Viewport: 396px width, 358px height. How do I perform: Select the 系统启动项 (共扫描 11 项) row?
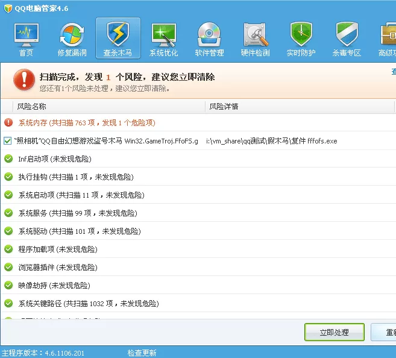tap(198, 195)
